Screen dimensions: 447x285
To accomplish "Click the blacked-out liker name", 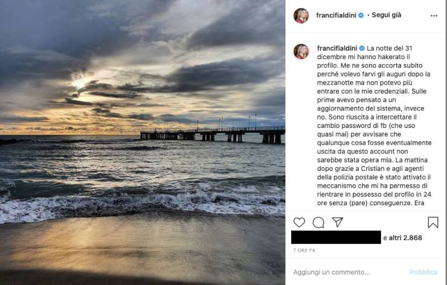I will coord(336,237).
